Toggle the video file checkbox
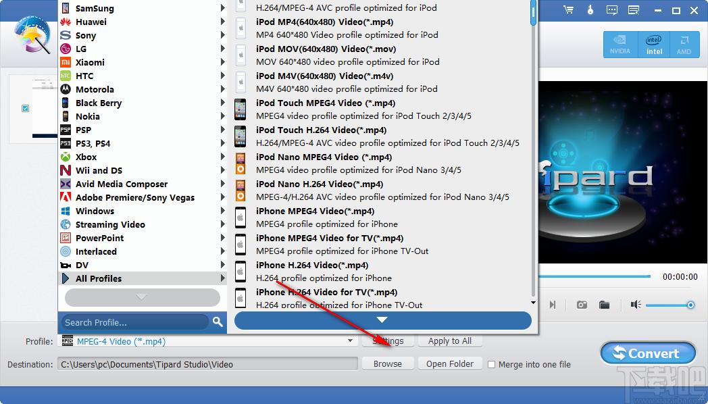Image resolution: width=708 pixels, height=404 pixels. (x=25, y=108)
